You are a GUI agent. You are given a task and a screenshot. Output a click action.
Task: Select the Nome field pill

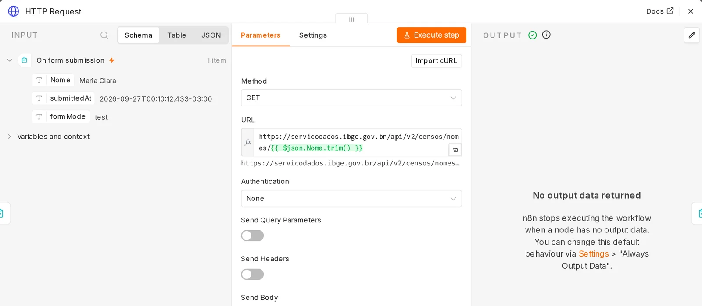click(x=53, y=80)
